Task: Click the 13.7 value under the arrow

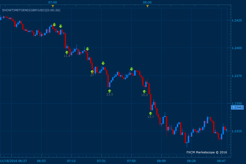Action: [x=151, y=117]
